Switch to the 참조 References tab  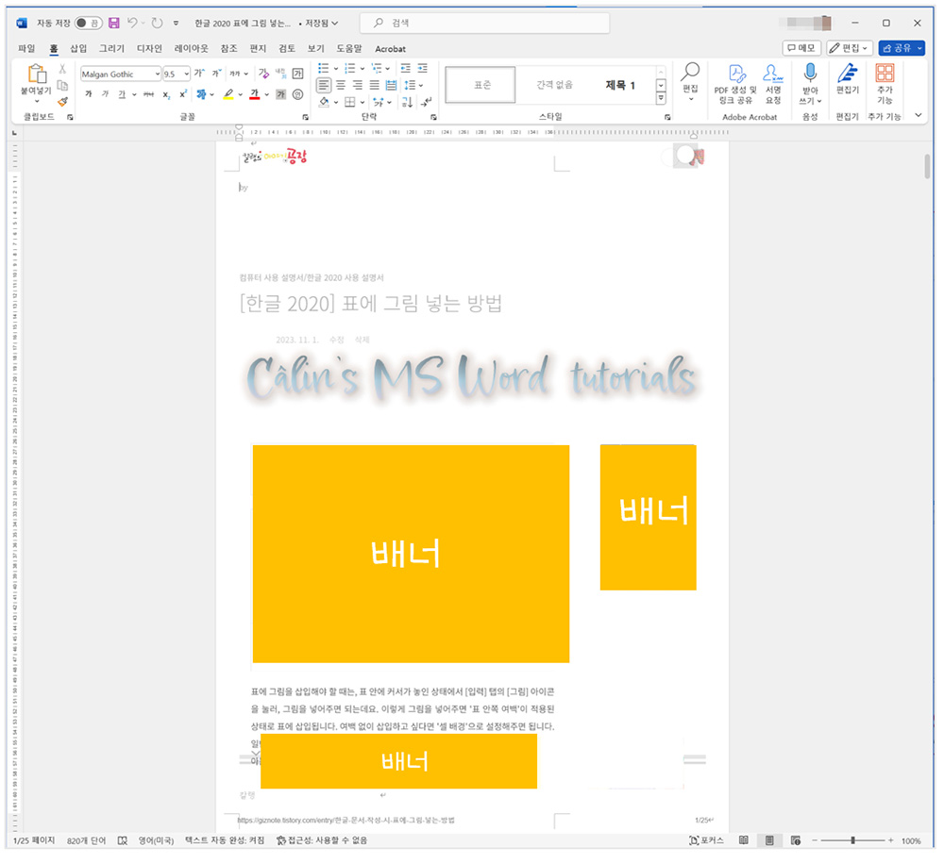228,49
